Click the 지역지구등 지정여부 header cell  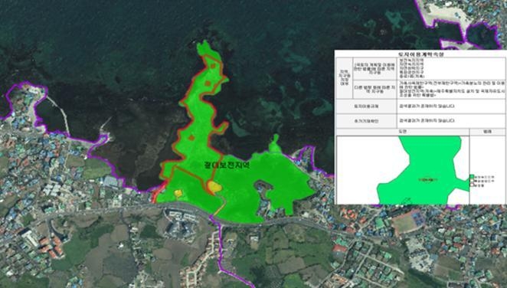(x=344, y=78)
